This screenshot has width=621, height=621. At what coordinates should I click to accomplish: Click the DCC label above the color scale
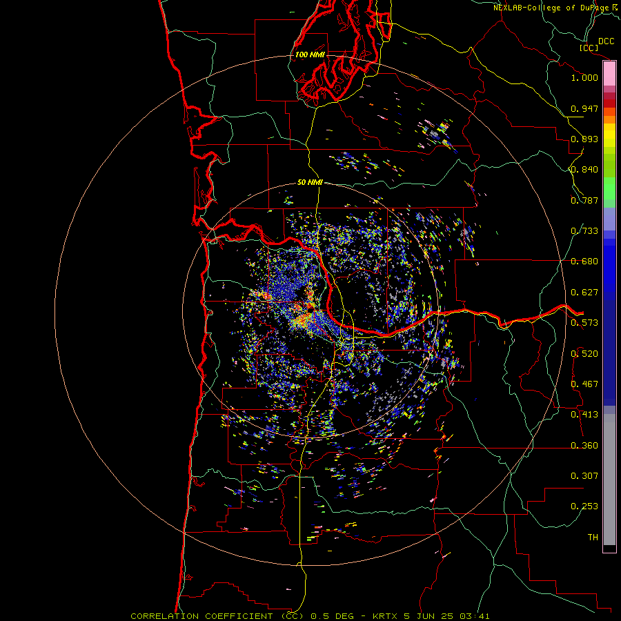point(606,41)
